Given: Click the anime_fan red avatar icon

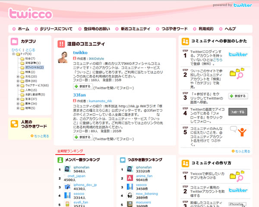Looking at the screenshot, I should coord(129,178).
